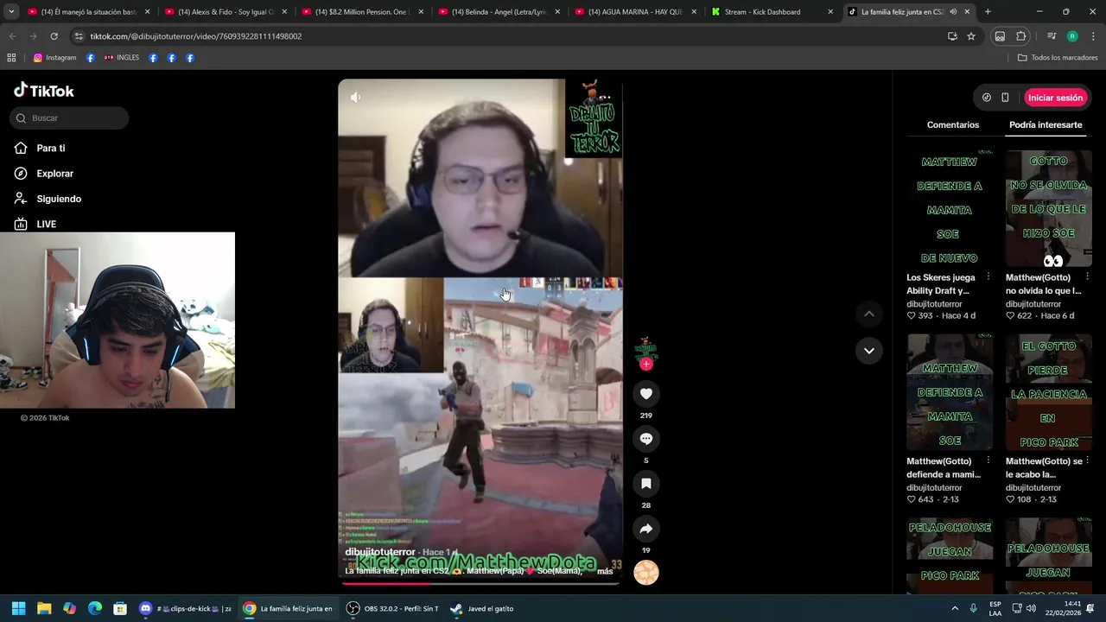Screen dimensions: 1106x622
Task: Open options for 'Matthew(Gotto) defiende a mami'
Action: click(988, 461)
